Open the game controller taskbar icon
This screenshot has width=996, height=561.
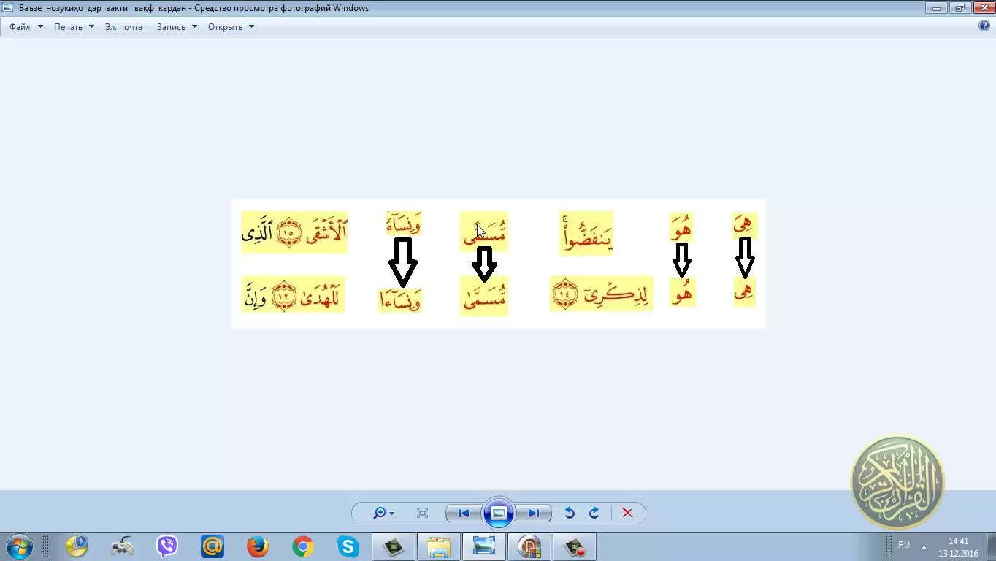pyautogui.click(x=122, y=546)
